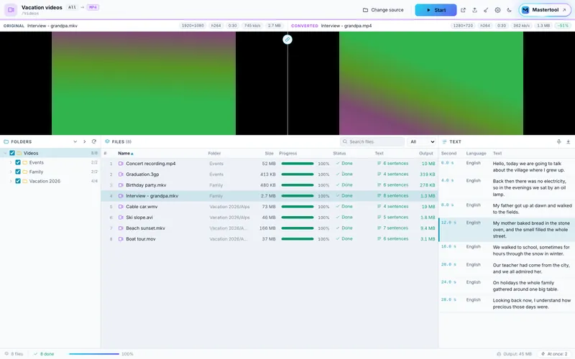
Task: Click video icon of Ski slope.avi
Action: click(x=121, y=218)
